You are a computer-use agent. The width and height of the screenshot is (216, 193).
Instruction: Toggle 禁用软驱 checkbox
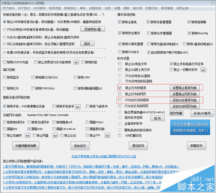(83, 62)
